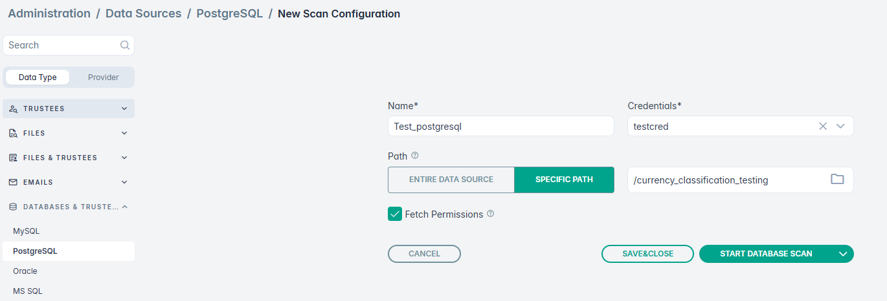Switch to the Provider tab
The height and width of the screenshot is (301, 887).
(x=104, y=77)
